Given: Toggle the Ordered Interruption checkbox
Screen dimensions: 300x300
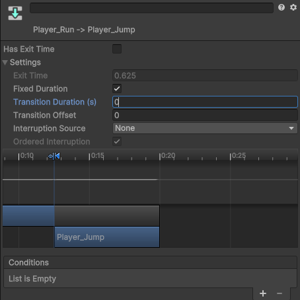Looking at the screenshot, I should pyautogui.click(x=117, y=141).
